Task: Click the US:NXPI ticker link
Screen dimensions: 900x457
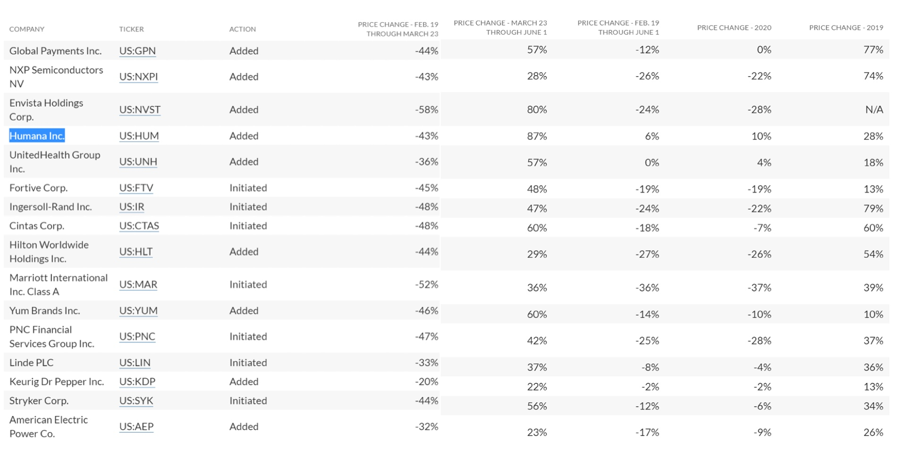Action: pos(138,76)
